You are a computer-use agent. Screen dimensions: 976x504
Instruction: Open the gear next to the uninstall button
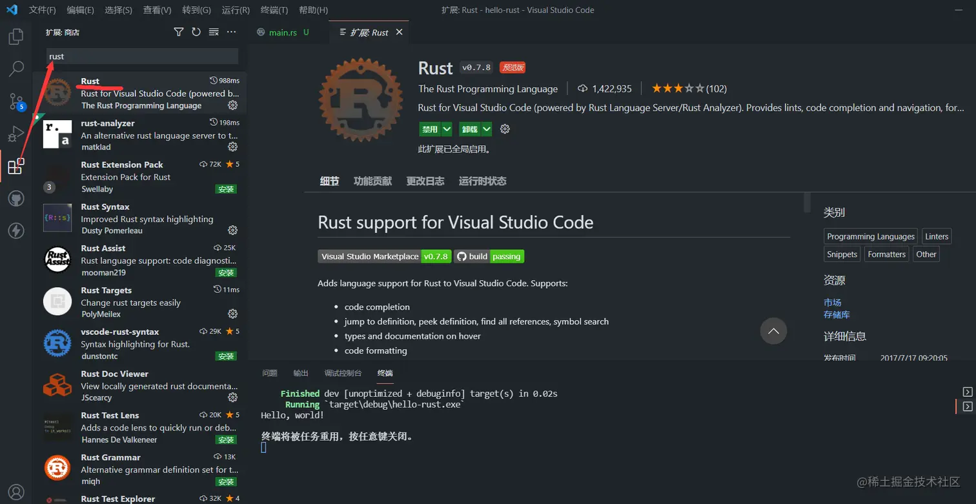coord(505,129)
